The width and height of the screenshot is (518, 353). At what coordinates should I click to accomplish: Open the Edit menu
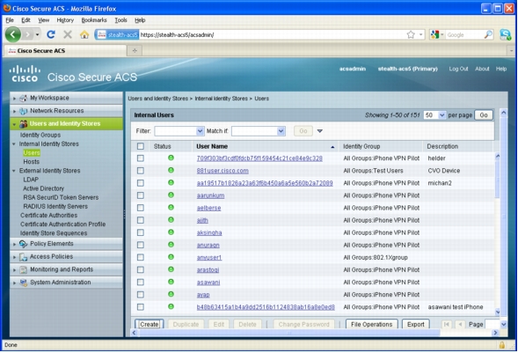pos(26,20)
